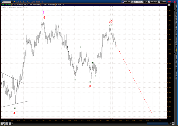Select the red wave label 4
The height and width of the screenshot is (126, 178).
click(x=14, y=113)
